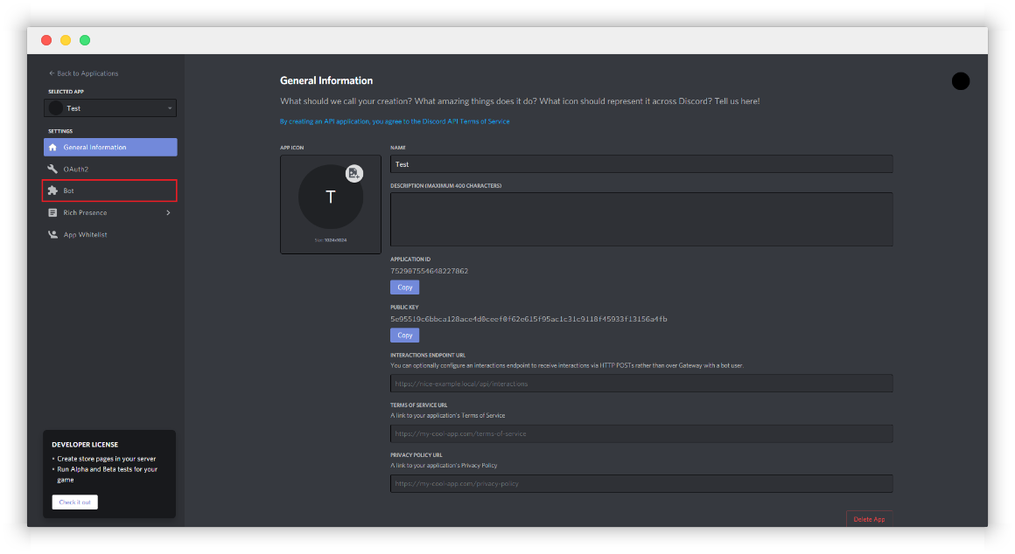Click Check it out in Developer License
The width and height of the screenshot is (1015, 554).
(75, 502)
